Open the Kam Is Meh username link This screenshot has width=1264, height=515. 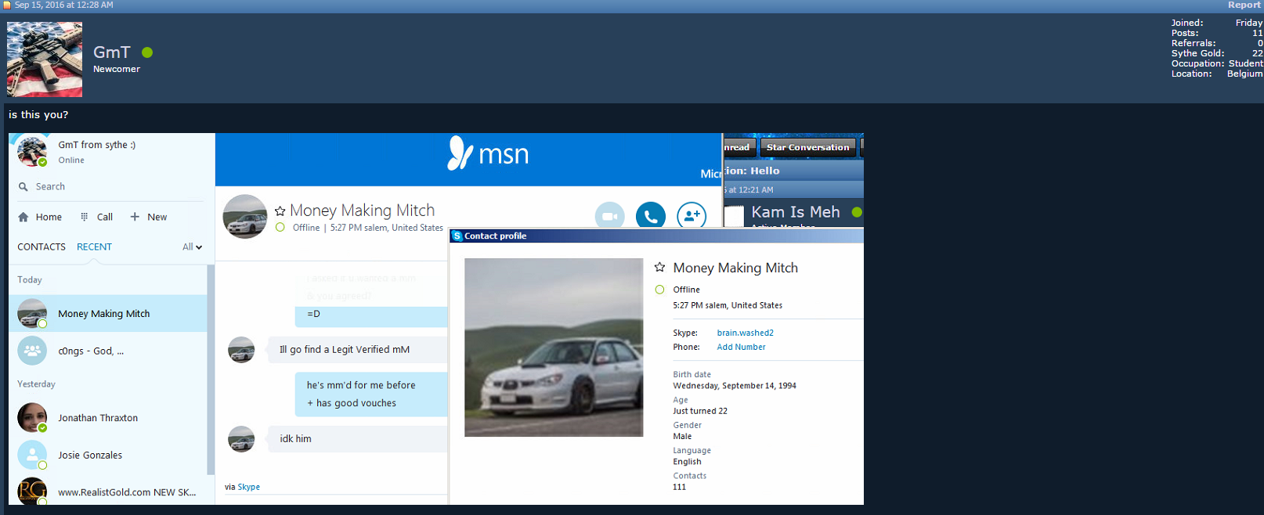click(796, 212)
